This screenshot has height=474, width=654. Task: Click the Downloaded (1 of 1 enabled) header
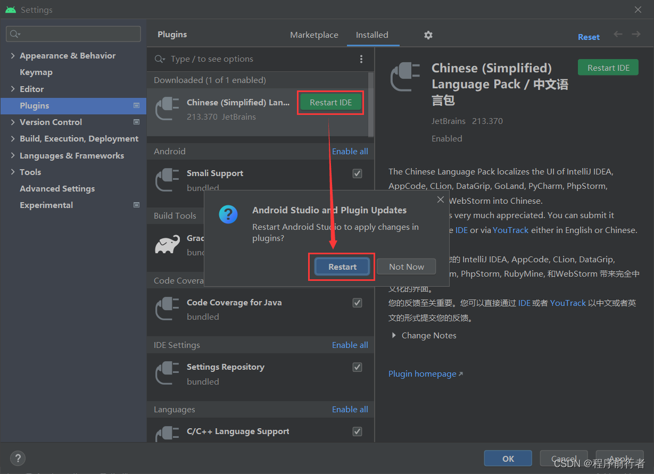210,80
